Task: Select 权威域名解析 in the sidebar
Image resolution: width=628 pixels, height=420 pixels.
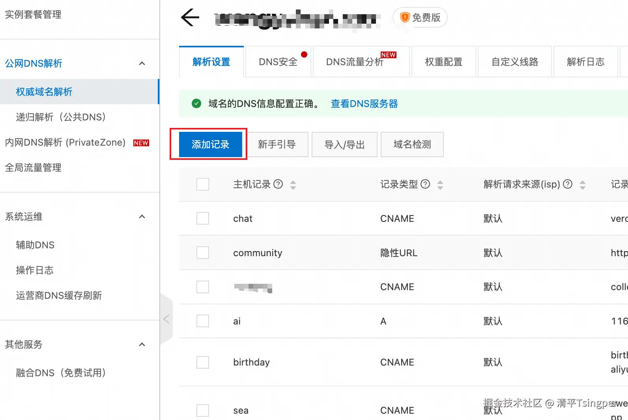Action: click(x=79, y=92)
